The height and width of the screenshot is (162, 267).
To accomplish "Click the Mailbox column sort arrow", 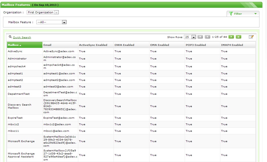I will (20, 45).
